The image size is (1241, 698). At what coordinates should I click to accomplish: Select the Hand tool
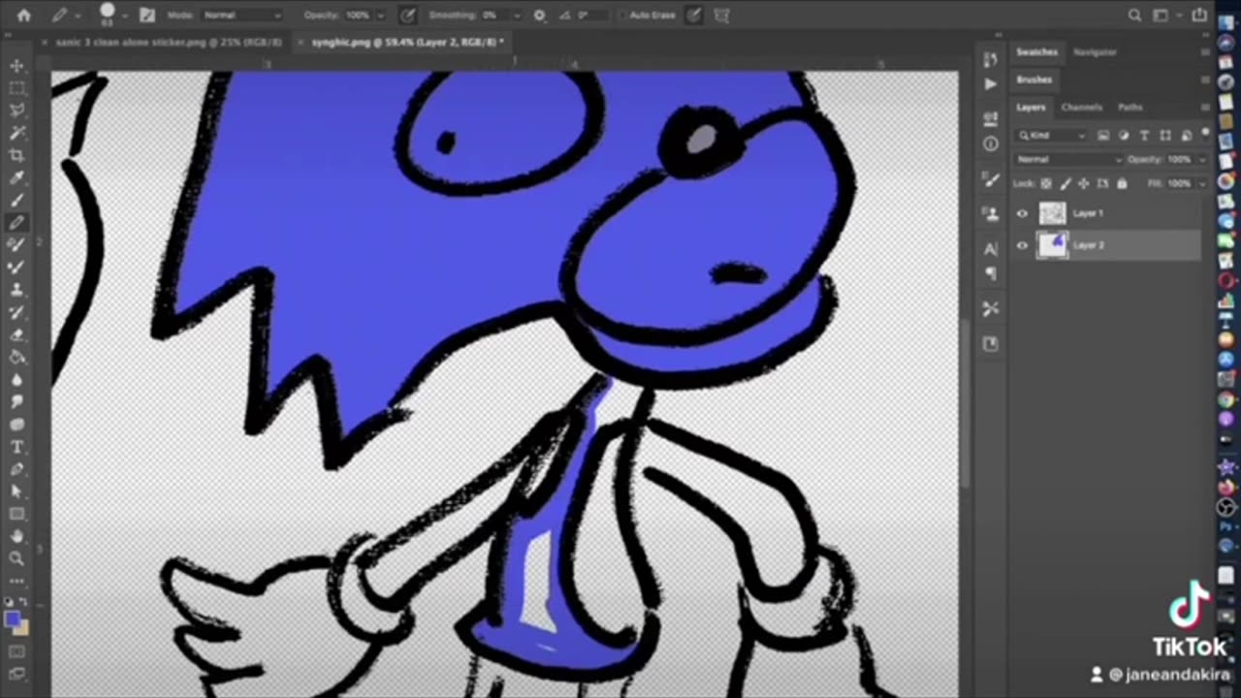[x=16, y=536]
